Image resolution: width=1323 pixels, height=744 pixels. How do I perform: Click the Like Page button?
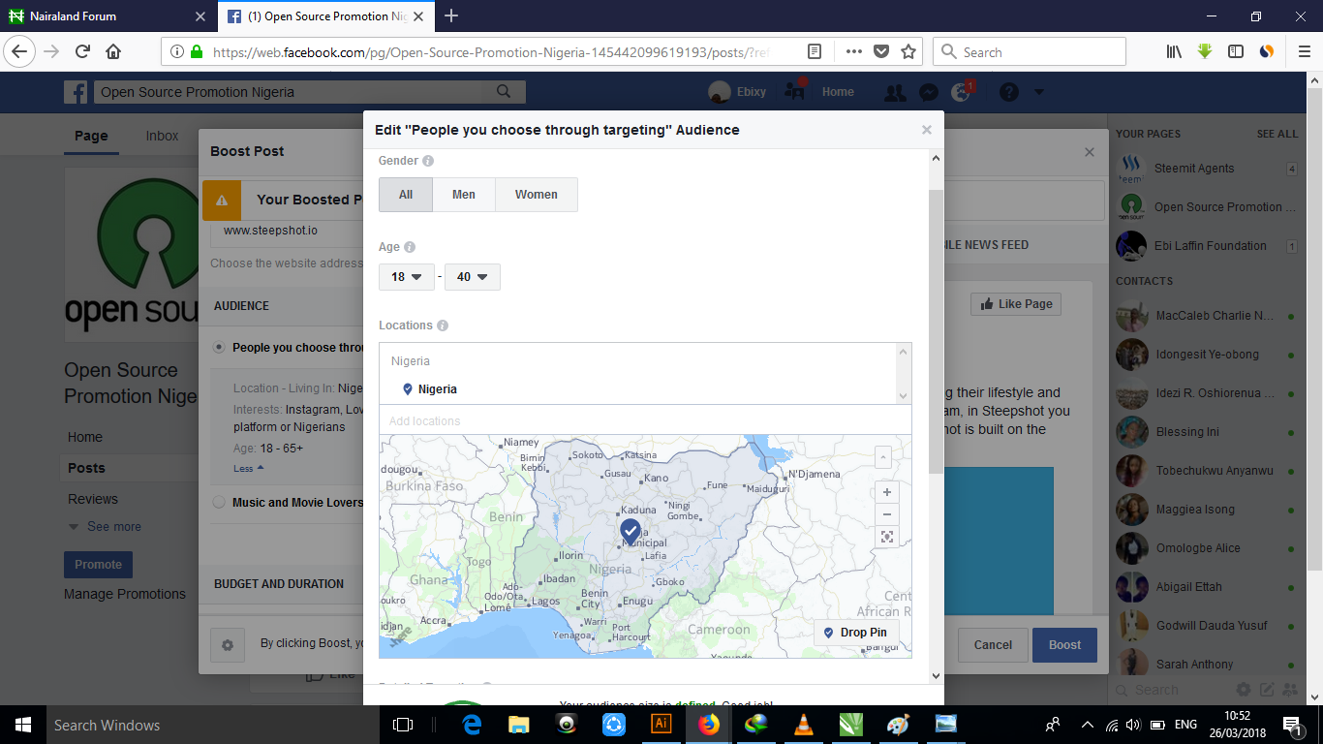point(1016,304)
